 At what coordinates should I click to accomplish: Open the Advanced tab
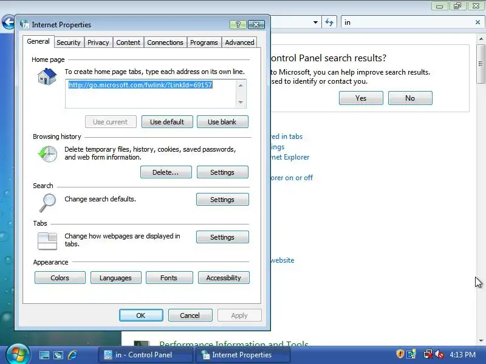pos(239,42)
